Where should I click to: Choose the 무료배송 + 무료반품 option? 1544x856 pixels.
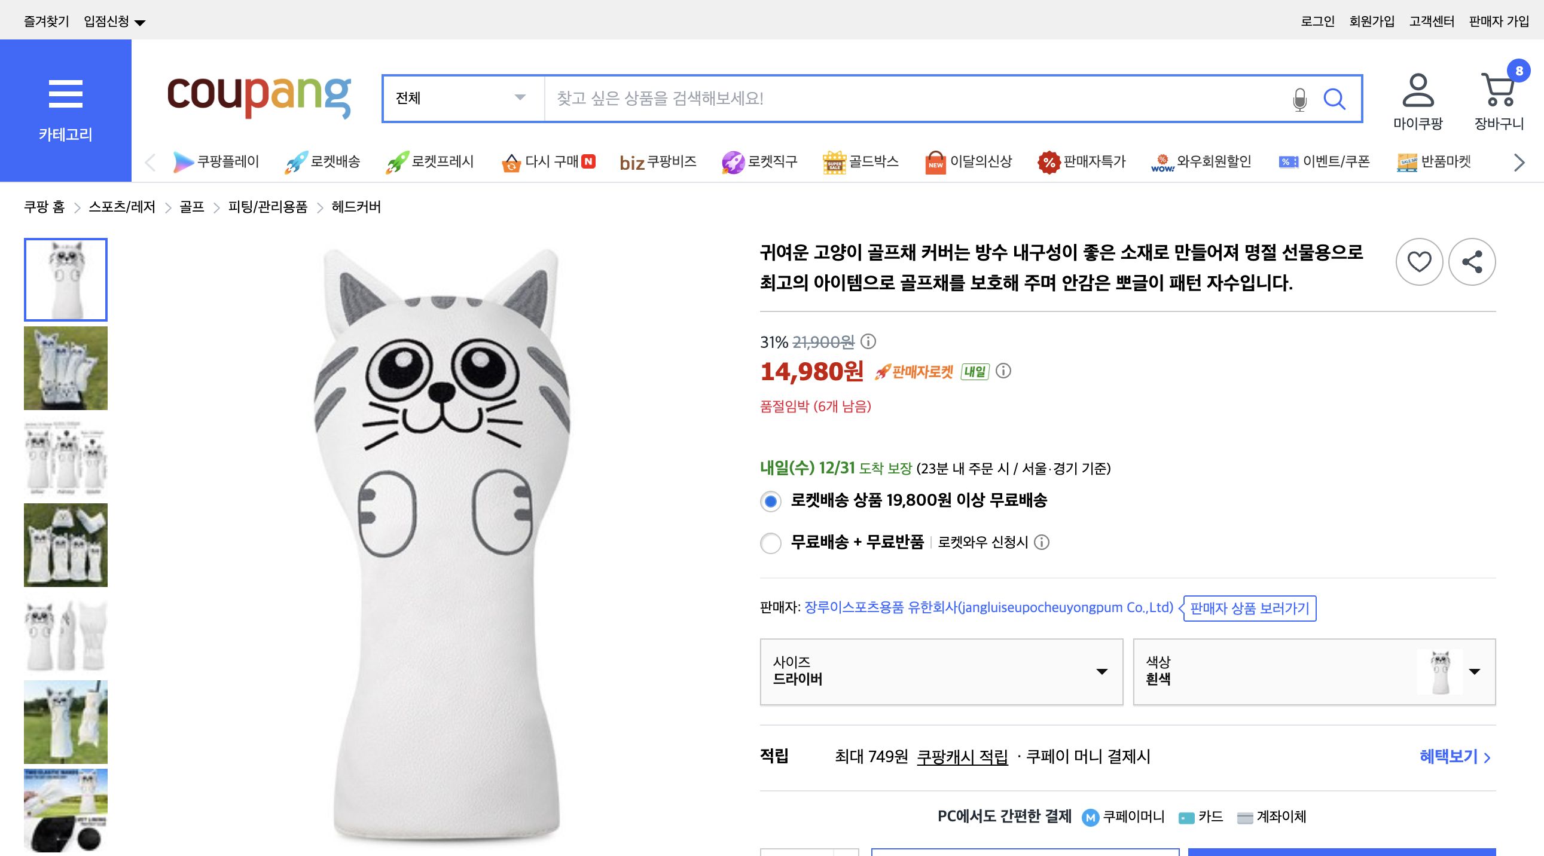(x=770, y=544)
